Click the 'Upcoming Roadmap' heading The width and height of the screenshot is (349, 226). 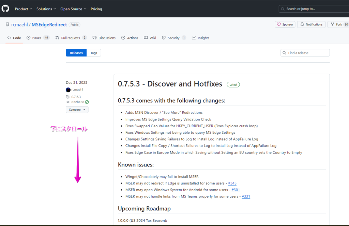pos(144,208)
